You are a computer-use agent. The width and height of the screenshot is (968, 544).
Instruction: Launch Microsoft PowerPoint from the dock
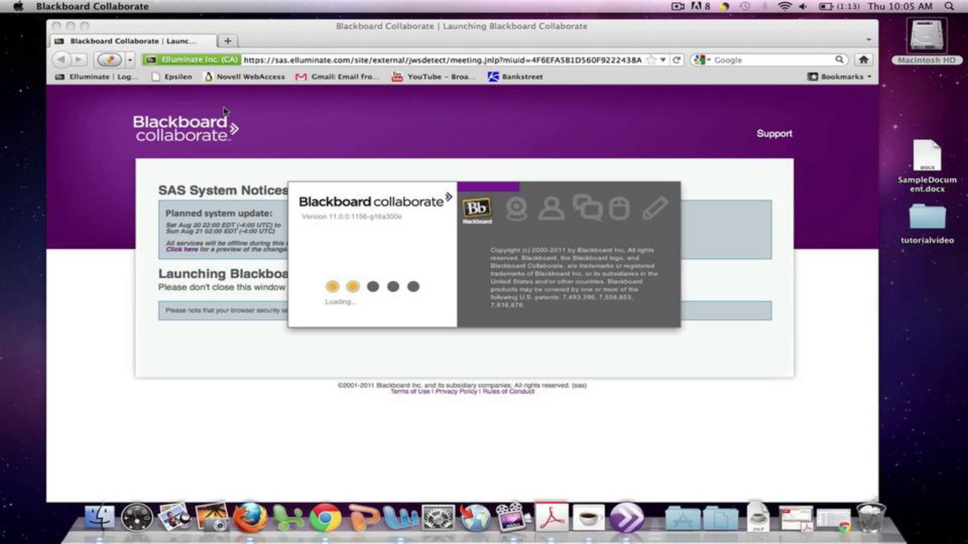[364, 518]
